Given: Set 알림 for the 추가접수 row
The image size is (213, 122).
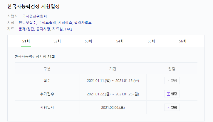Looking at the screenshot, I should (172, 94).
